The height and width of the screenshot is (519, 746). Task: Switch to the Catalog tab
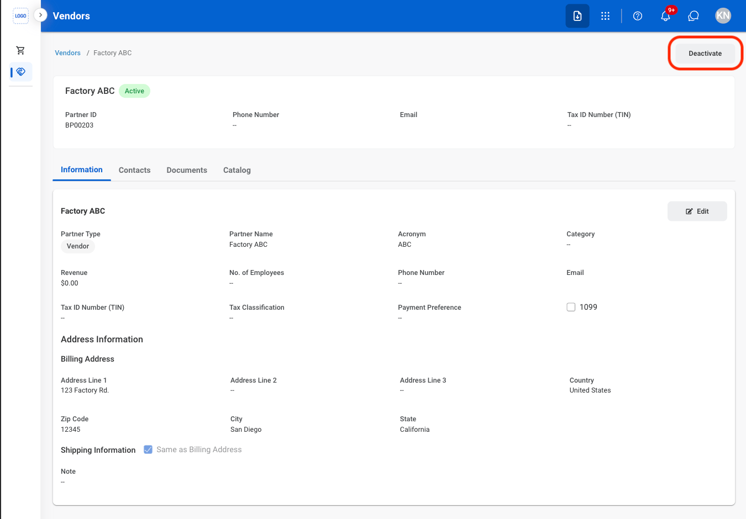(x=237, y=170)
